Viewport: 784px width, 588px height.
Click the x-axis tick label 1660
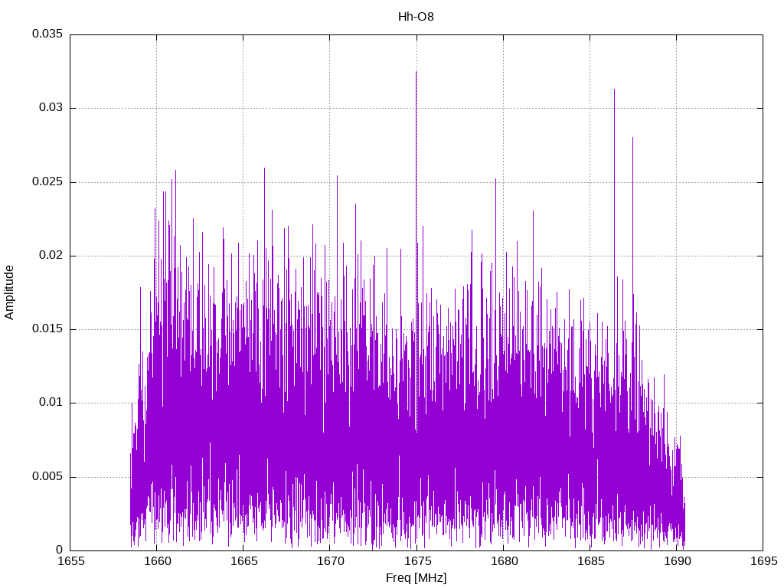[x=157, y=561]
